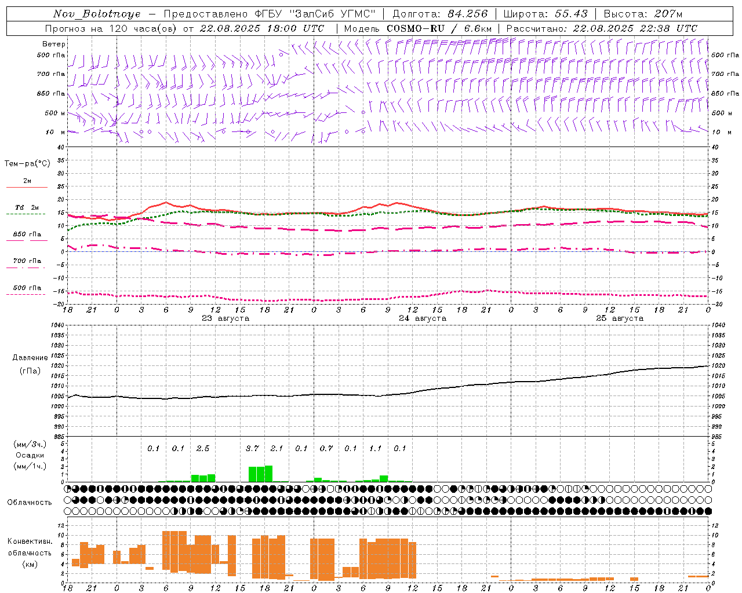
Task: Click the left 850 гПа wind level label
Action: point(51,93)
